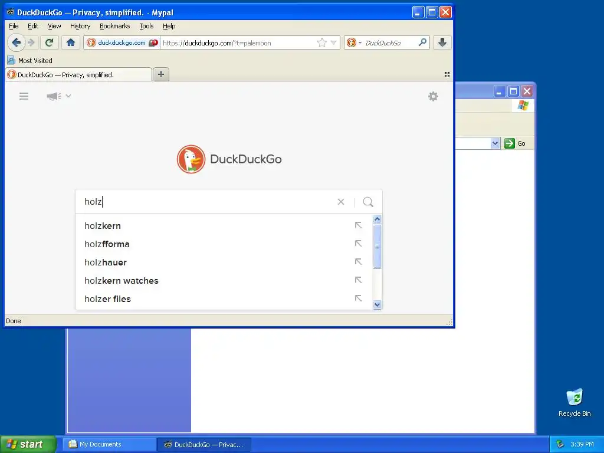Open the Help menu
The image size is (604, 453).
(x=169, y=26)
